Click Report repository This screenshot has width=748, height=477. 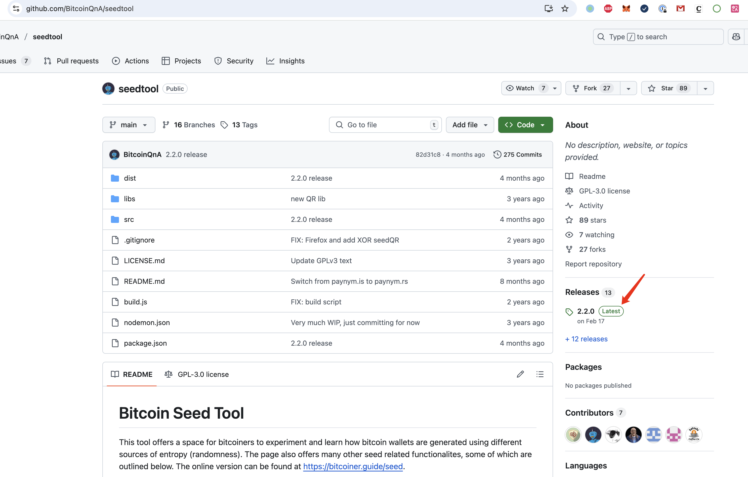tap(593, 264)
